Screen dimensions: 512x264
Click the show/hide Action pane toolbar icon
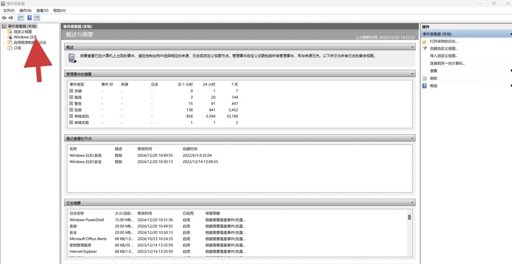37,18
